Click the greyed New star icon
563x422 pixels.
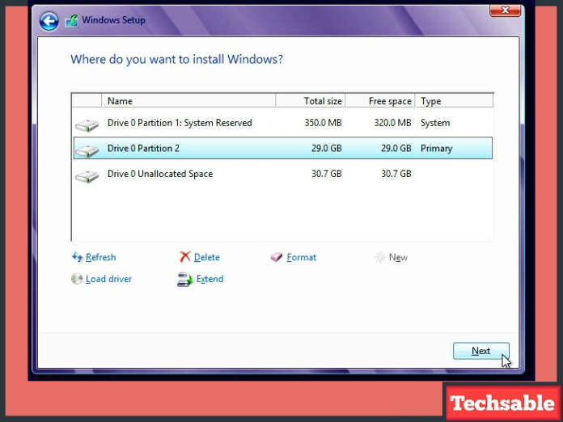pos(380,257)
